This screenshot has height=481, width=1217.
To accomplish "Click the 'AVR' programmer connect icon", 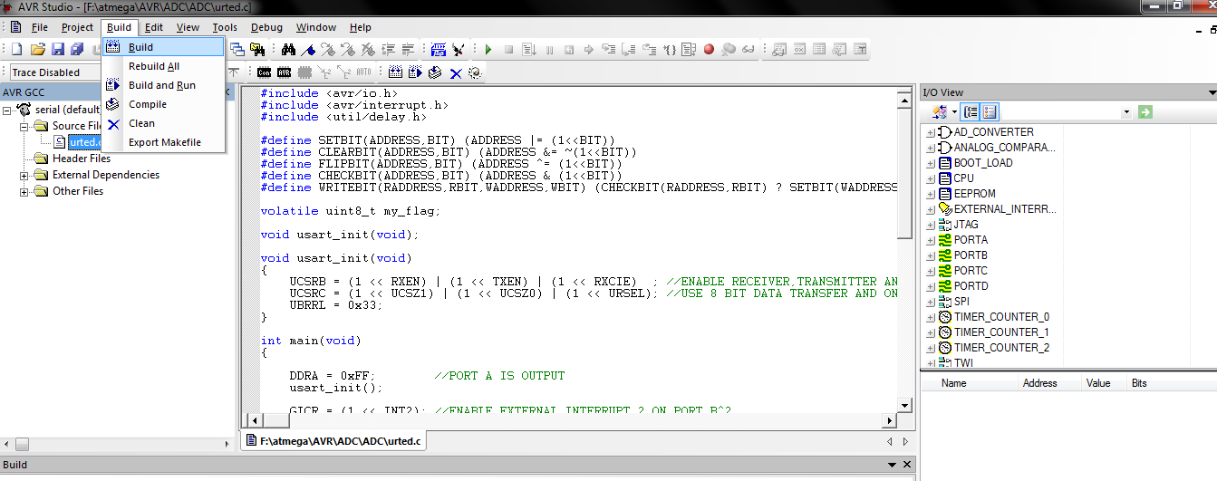I will [284, 72].
